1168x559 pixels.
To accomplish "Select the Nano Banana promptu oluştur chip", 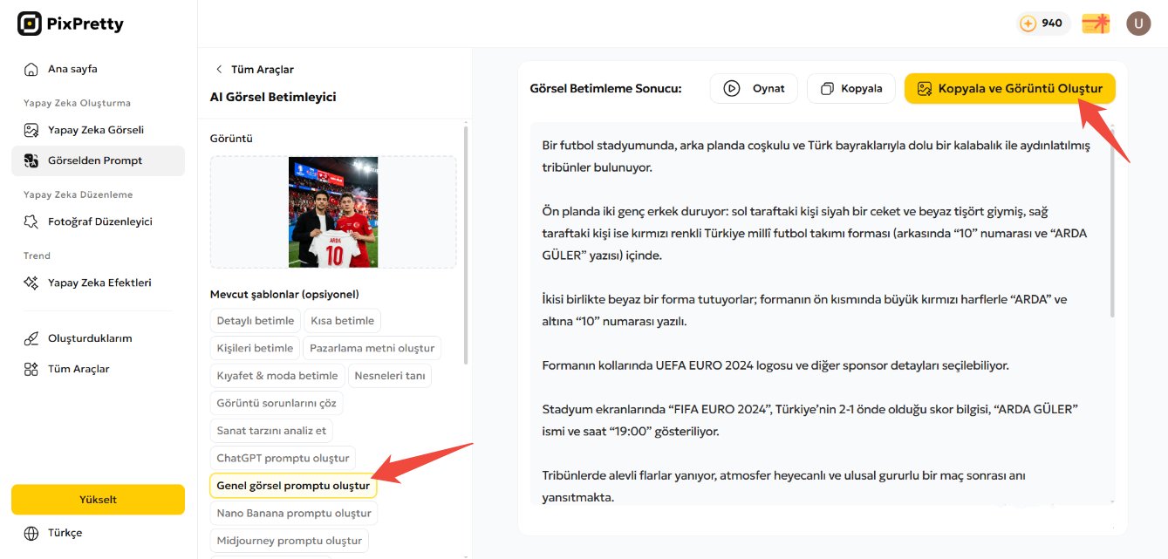I will tap(294, 513).
